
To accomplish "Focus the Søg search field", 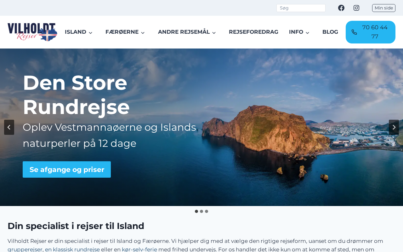I will click(x=301, y=8).
